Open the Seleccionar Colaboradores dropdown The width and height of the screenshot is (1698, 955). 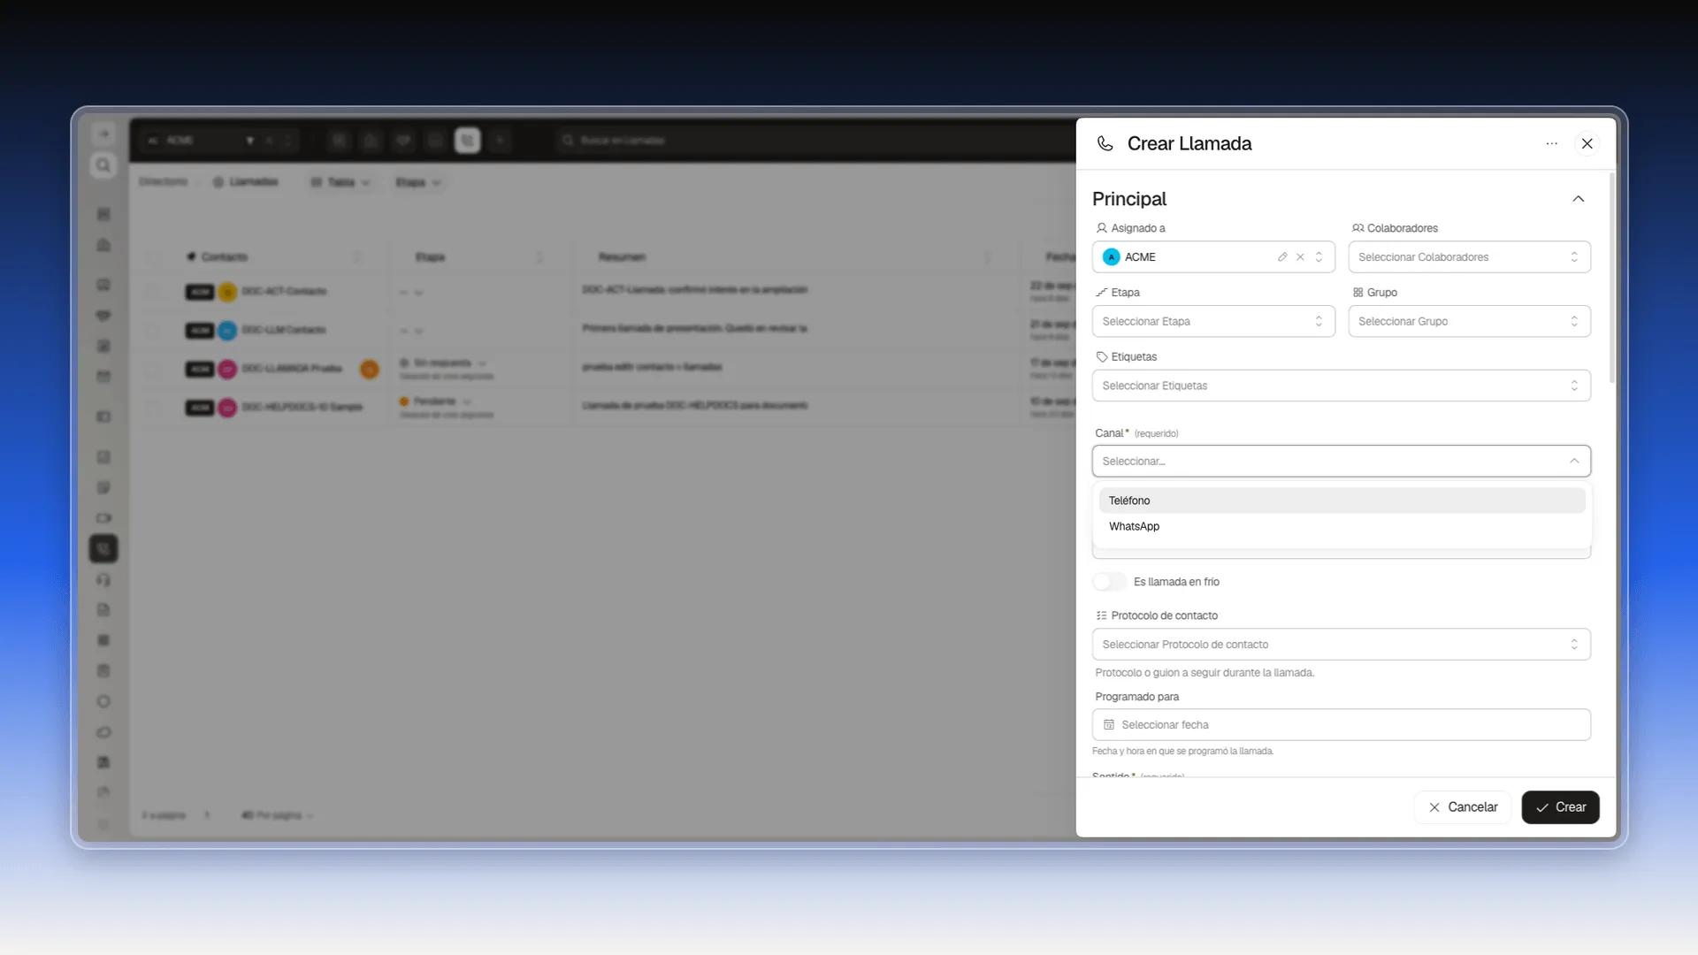[x=1469, y=257]
